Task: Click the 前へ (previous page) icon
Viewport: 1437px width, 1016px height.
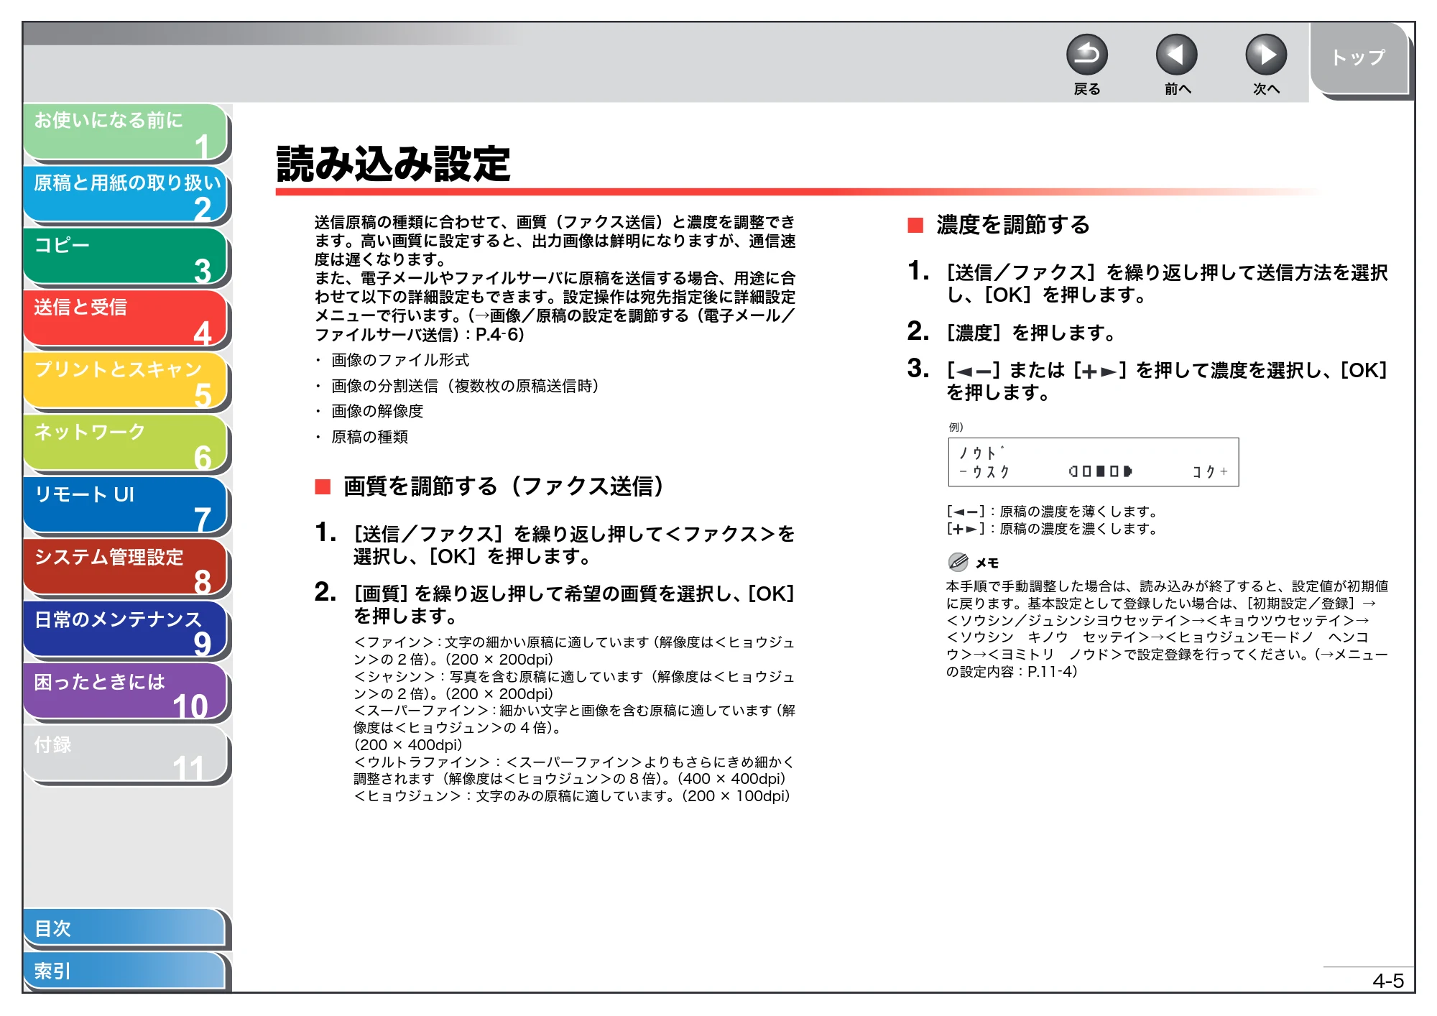Action: [x=1176, y=55]
